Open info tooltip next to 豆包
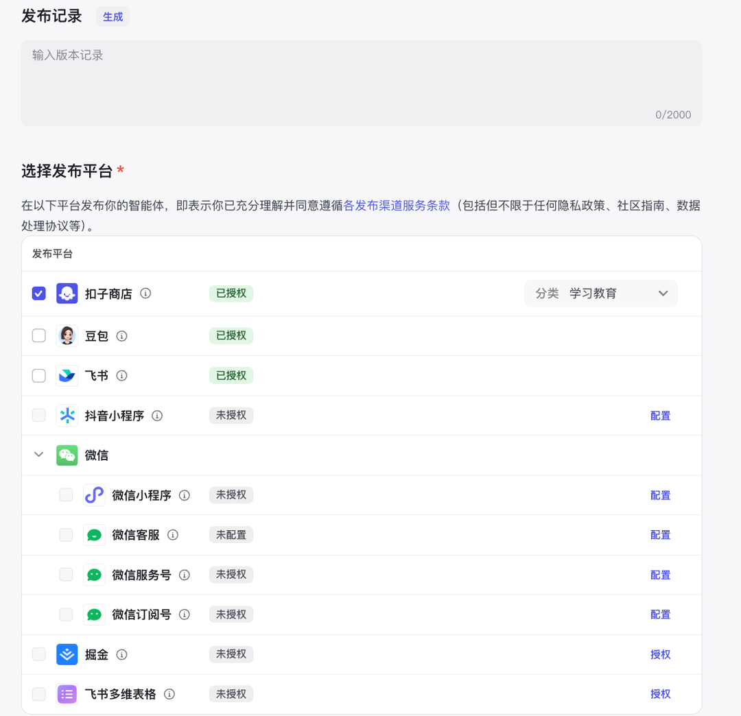The height and width of the screenshot is (716, 741). 122,336
